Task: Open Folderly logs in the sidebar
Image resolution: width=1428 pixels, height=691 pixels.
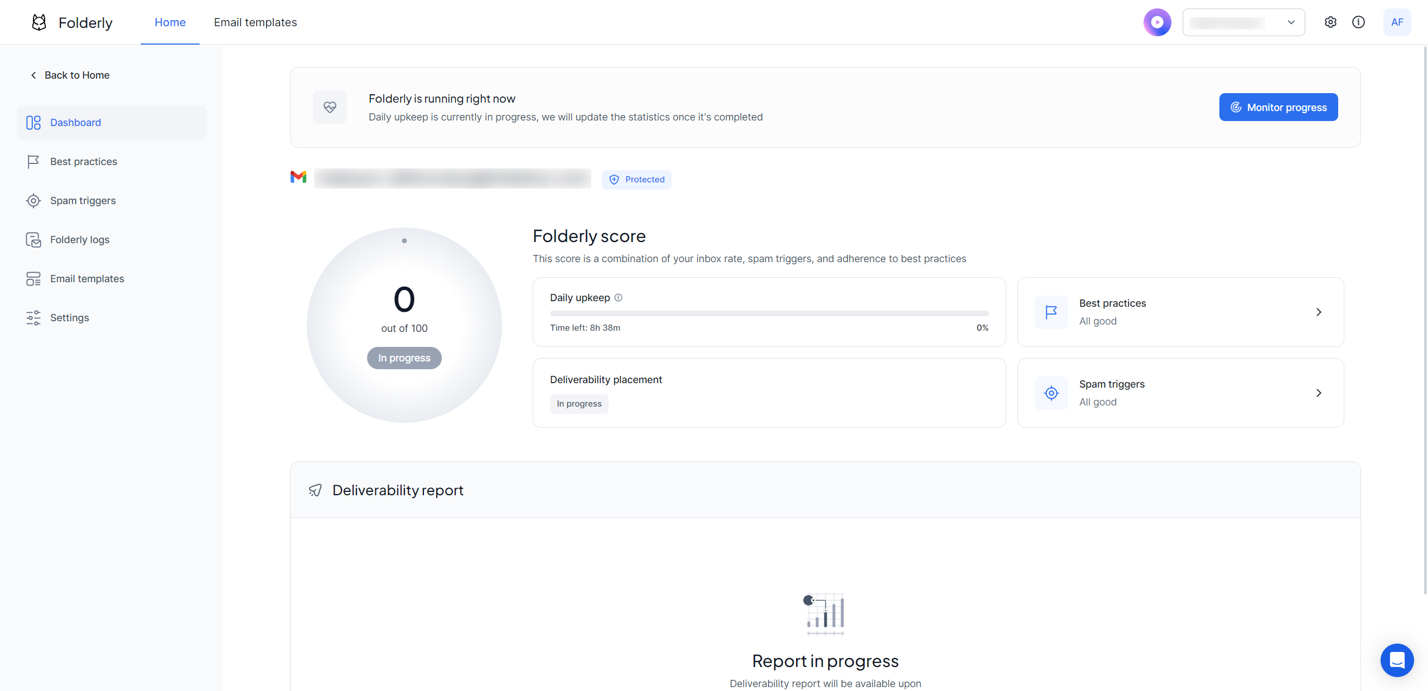Action: [x=79, y=240]
